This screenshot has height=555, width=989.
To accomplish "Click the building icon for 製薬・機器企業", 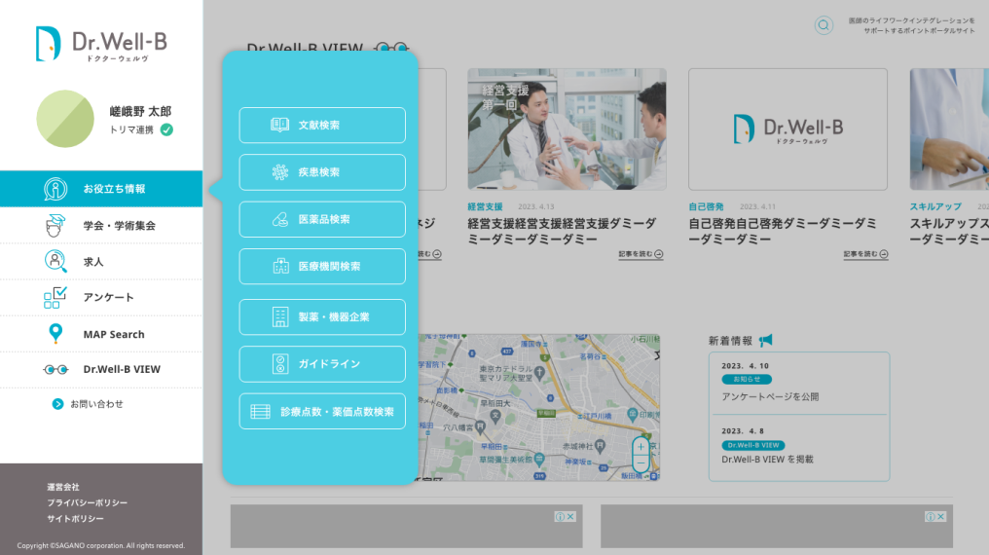I will pyautogui.click(x=280, y=316).
